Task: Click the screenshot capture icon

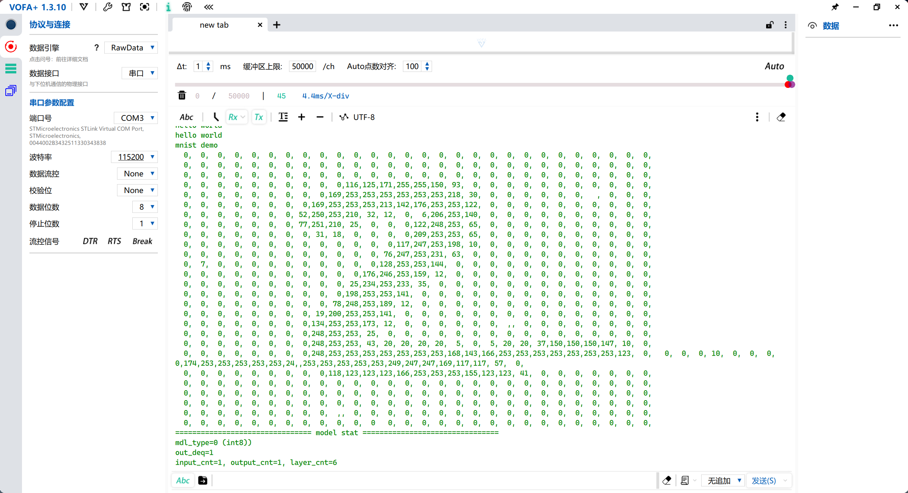Action: 144,7
